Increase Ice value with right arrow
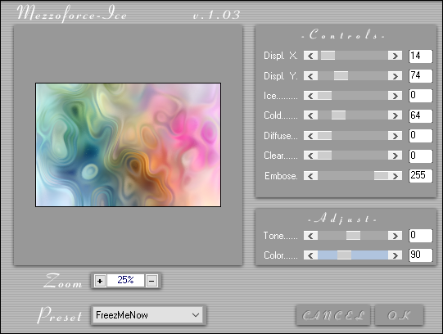 (395, 96)
